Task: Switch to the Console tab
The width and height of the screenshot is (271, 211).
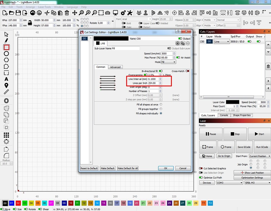Action: pos(224,115)
